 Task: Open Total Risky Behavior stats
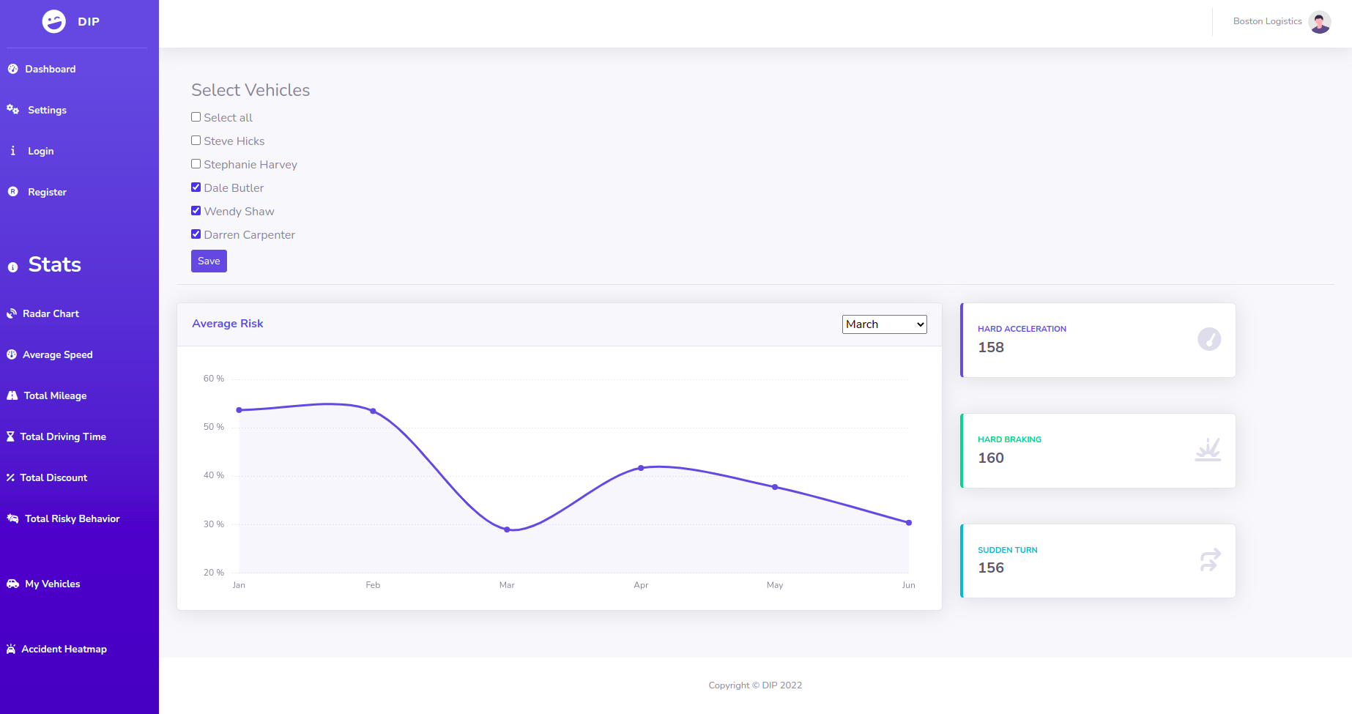(72, 518)
